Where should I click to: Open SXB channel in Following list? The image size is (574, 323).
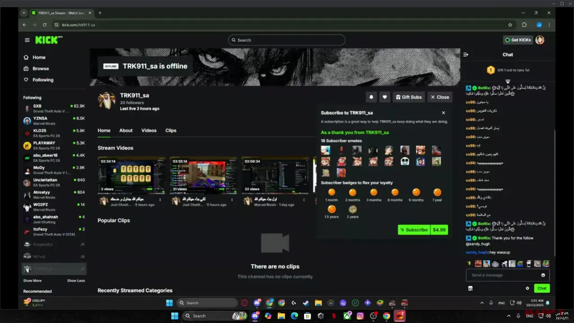[54, 108]
